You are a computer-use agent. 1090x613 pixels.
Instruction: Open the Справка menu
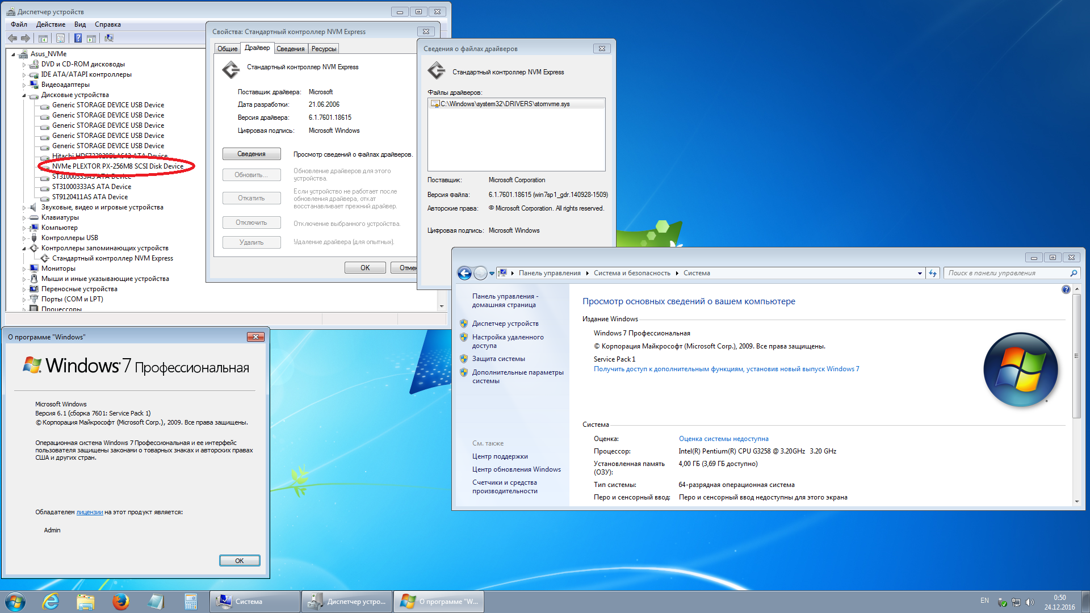click(108, 24)
